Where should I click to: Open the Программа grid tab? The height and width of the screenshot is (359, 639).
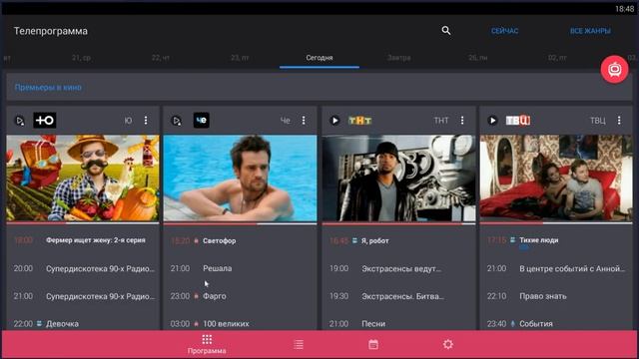tap(207, 344)
